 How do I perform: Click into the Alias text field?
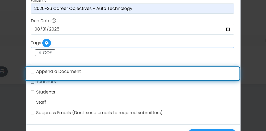[132, 9]
